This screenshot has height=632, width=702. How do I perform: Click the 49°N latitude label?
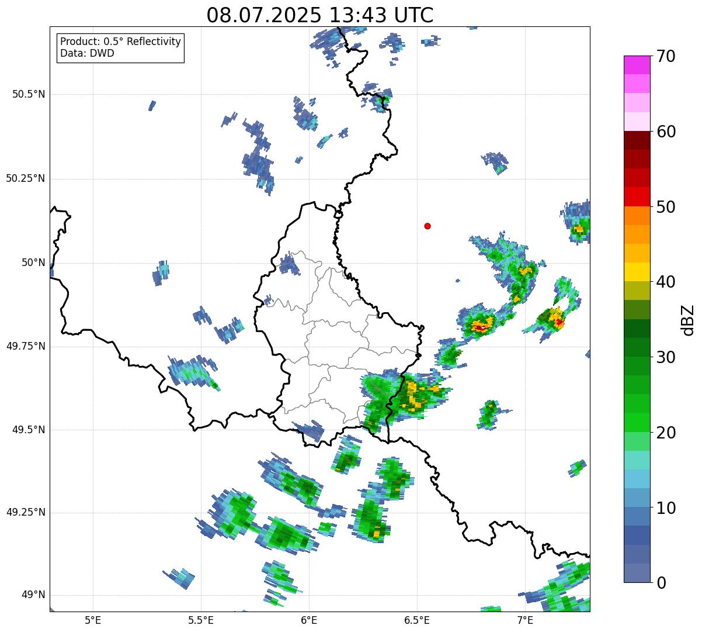(x=33, y=595)
